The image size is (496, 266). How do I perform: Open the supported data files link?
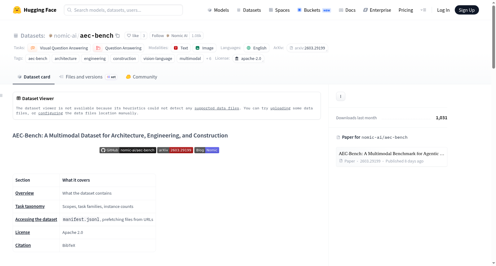point(217,108)
